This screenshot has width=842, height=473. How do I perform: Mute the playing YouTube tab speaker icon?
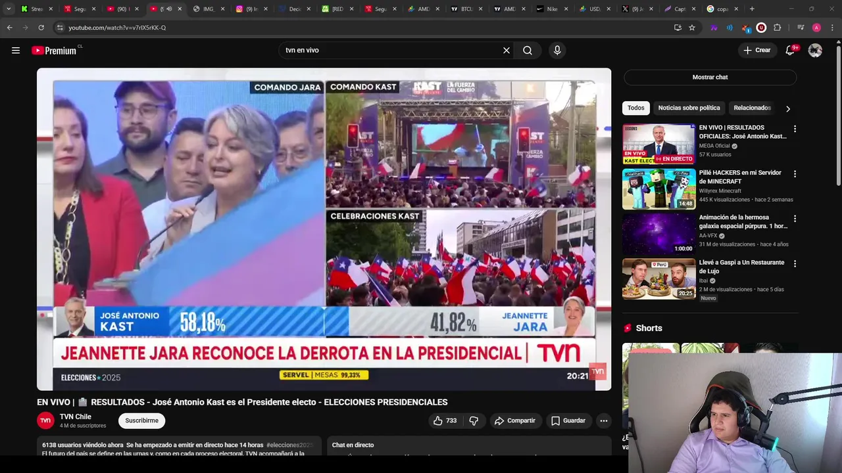pyautogui.click(x=168, y=9)
